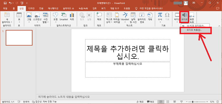
Task: Click the 머리글/바닥글 (Header/Footer) icon
Action: point(117,15)
